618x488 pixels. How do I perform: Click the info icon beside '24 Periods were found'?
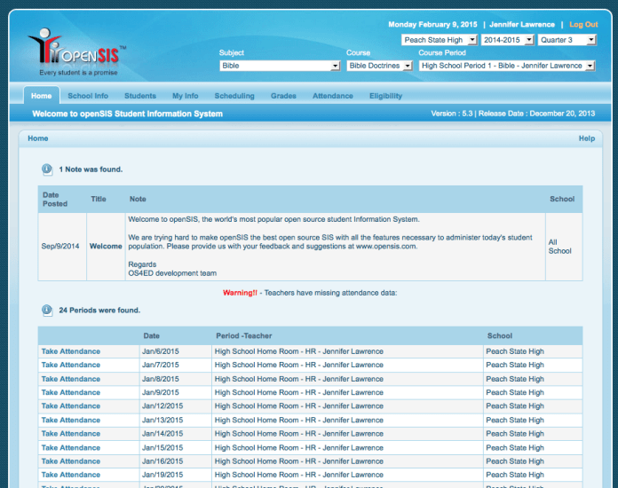47,311
